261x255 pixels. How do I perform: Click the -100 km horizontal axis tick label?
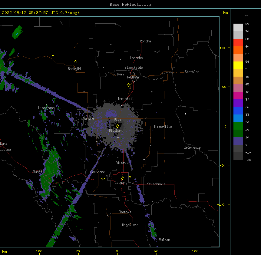38,251
